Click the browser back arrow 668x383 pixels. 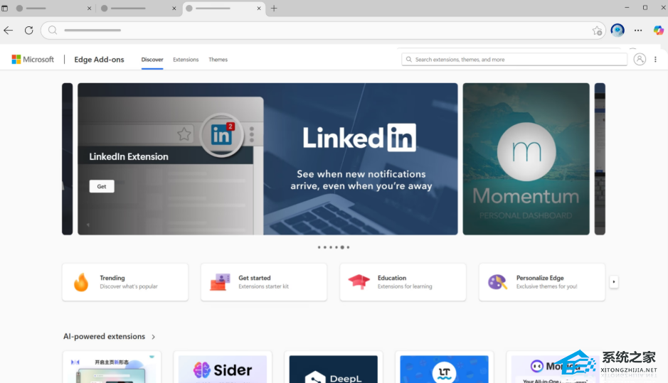click(8, 31)
